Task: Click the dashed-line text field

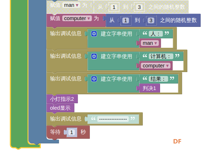Action: click(x=113, y=119)
